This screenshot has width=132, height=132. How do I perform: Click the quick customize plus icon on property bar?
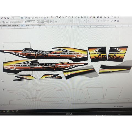(56, 21)
